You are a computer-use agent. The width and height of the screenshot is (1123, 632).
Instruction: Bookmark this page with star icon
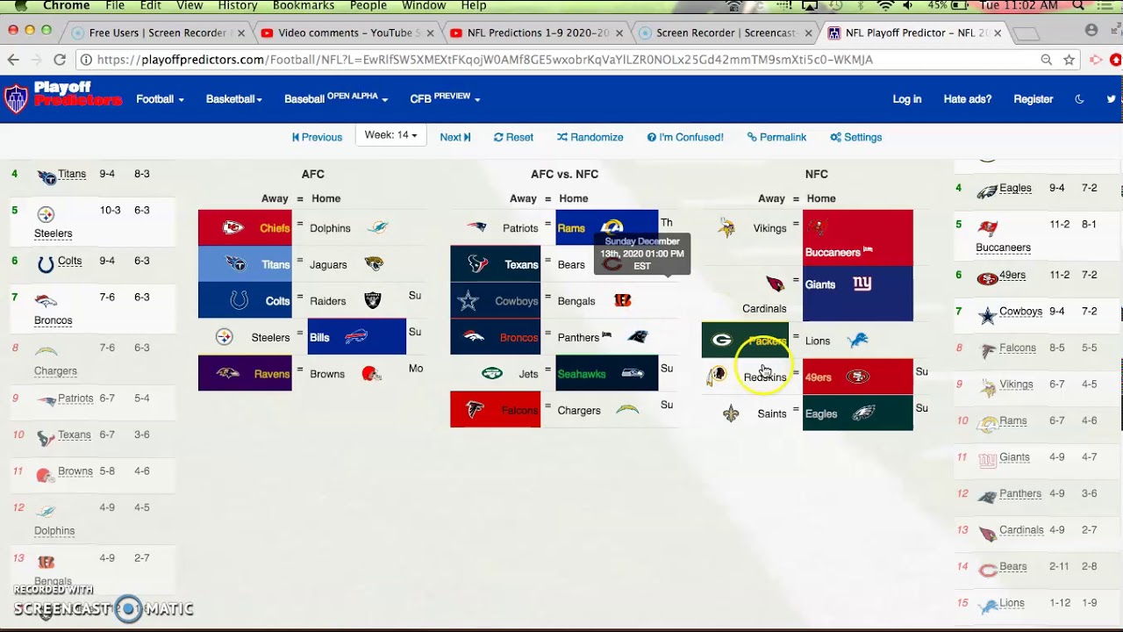(x=1069, y=60)
